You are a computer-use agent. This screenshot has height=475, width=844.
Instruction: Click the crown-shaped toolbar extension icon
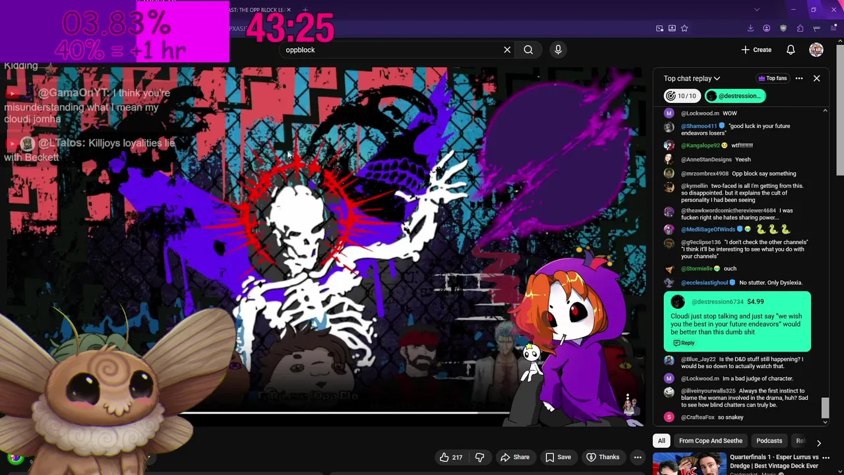click(x=817, y=28)
